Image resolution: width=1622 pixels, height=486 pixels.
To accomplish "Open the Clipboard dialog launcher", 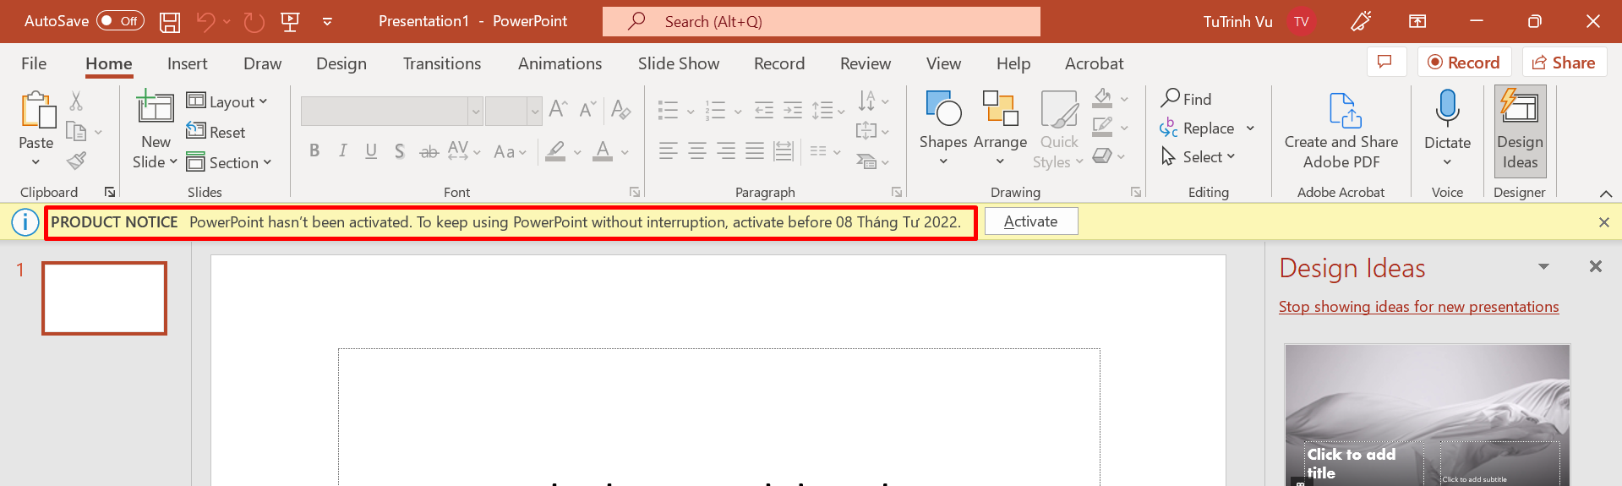I will (110, 192).
